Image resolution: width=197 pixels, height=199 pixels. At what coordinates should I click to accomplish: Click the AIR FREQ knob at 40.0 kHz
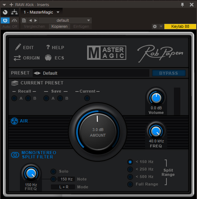(156, 131)
